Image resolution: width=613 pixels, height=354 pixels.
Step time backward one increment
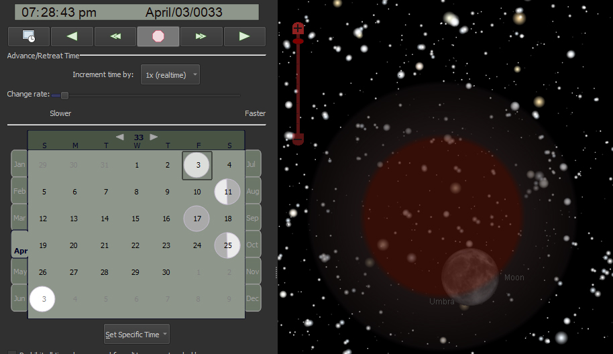click(72, 36)
